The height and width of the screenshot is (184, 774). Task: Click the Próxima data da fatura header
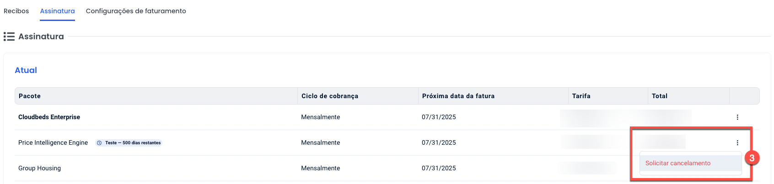pyautogui.click(x=458, y=96)
